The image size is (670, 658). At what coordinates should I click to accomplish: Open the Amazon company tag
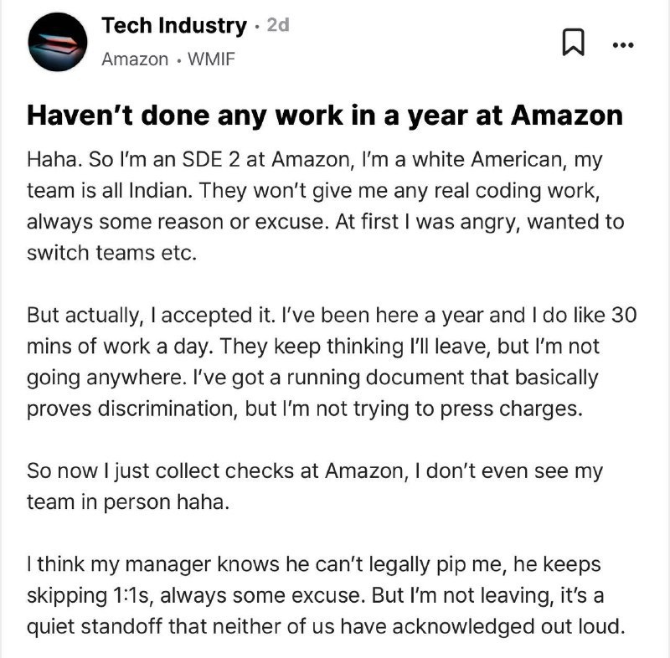pos(135,59)
